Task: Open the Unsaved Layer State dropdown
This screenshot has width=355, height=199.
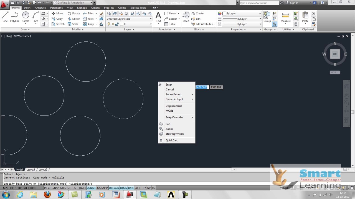Action: click(129, 19)
